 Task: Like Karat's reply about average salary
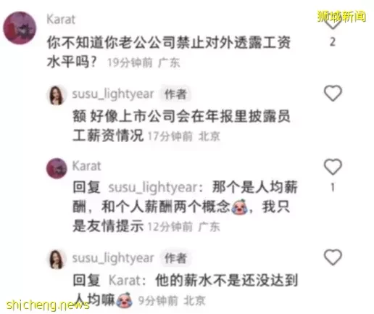(333, 167)
